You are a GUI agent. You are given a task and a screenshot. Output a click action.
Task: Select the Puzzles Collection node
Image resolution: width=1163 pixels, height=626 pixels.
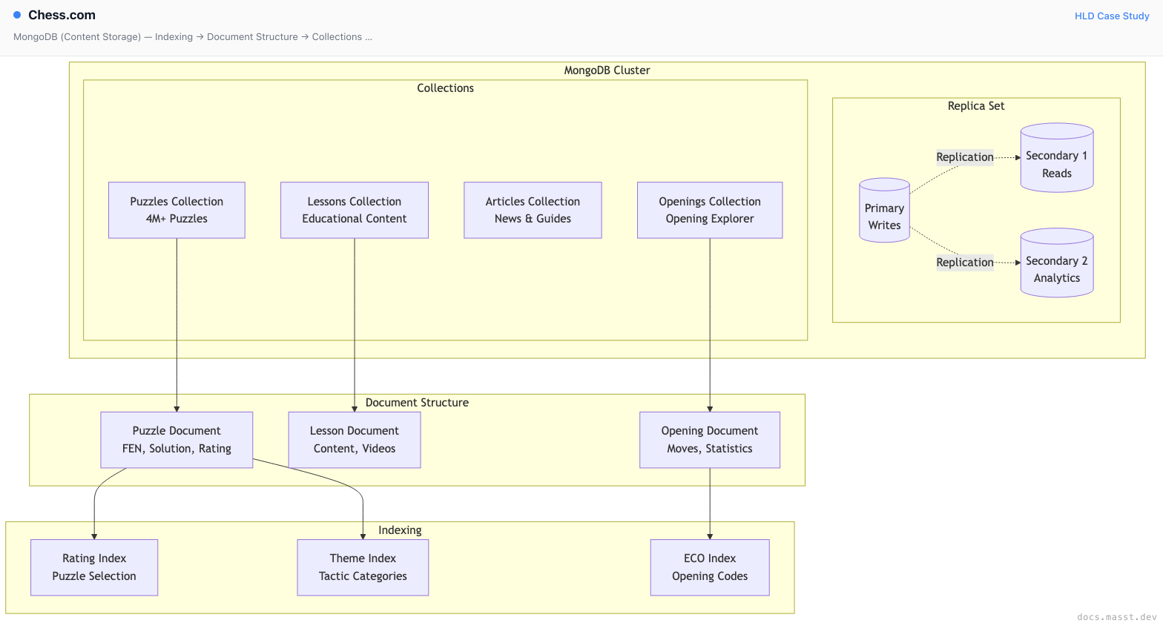177,210
